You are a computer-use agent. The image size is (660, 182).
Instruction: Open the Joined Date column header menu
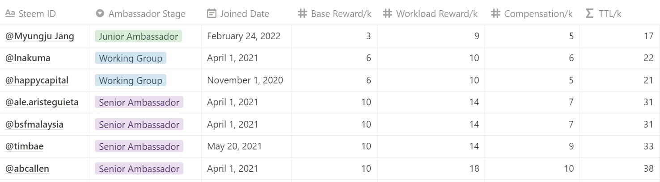[x=245, y=13]
